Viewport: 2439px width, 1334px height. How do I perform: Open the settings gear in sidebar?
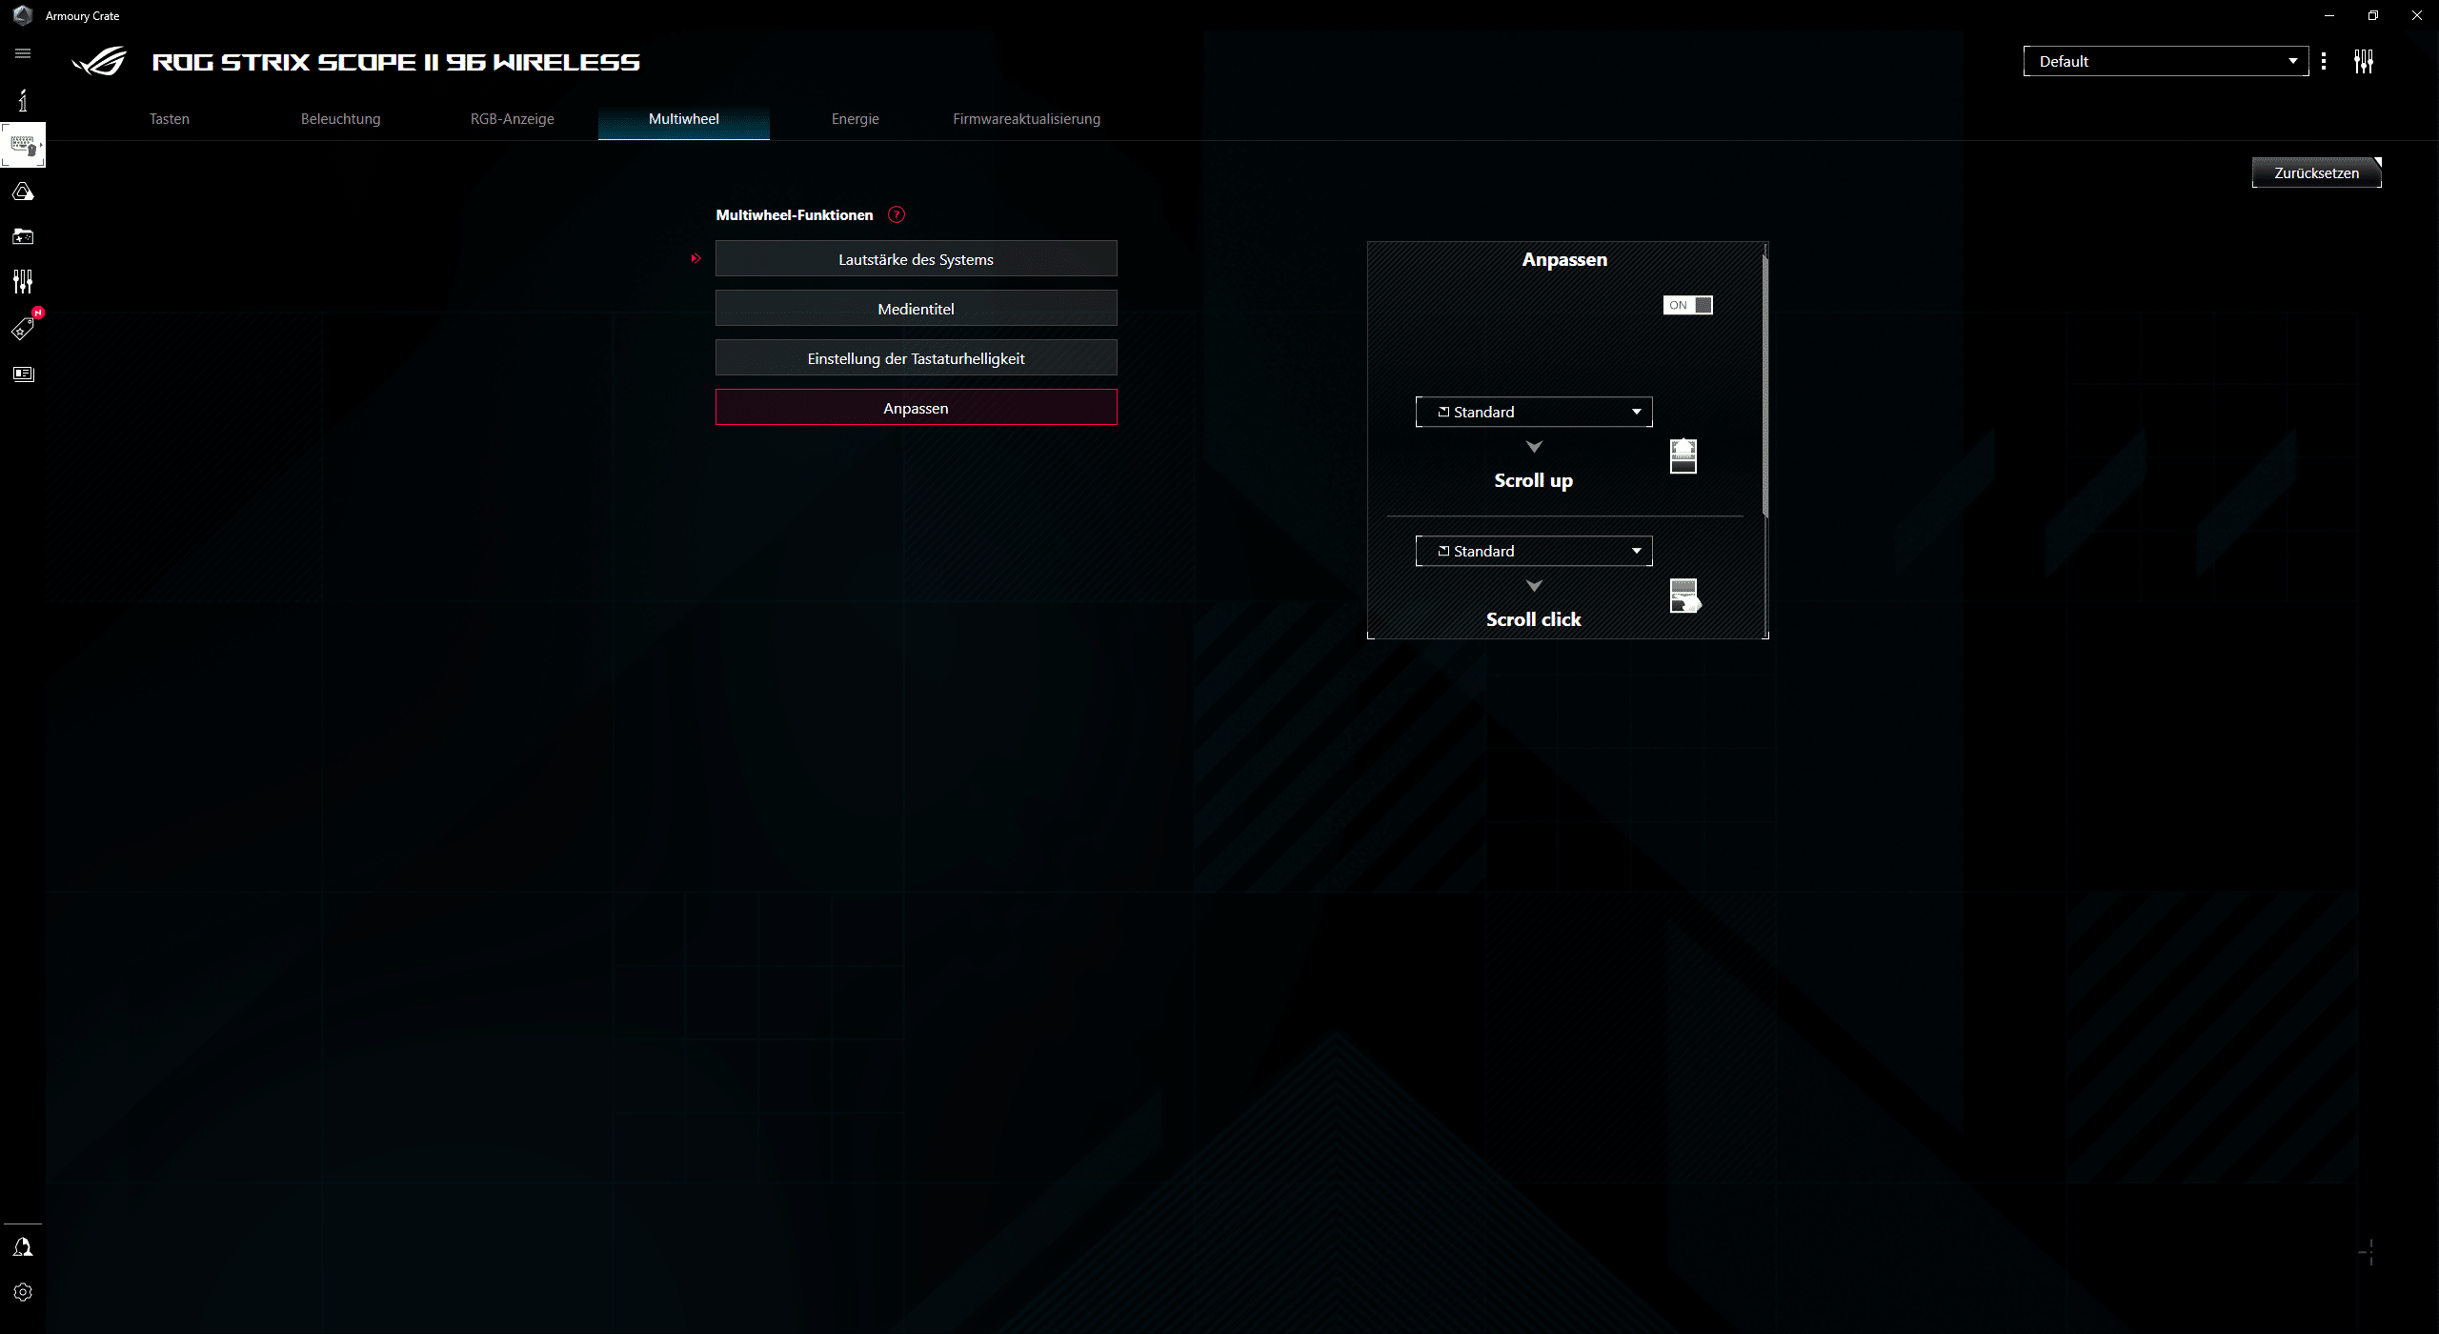click(23, 1292)
